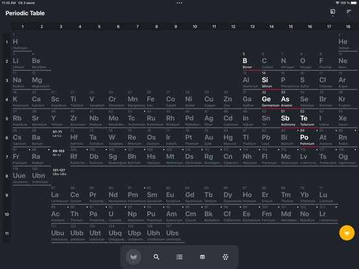Tap the yellow crown premium button

[x=347, y=233]
